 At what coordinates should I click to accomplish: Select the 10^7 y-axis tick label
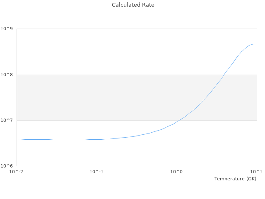tap(7, 121)
